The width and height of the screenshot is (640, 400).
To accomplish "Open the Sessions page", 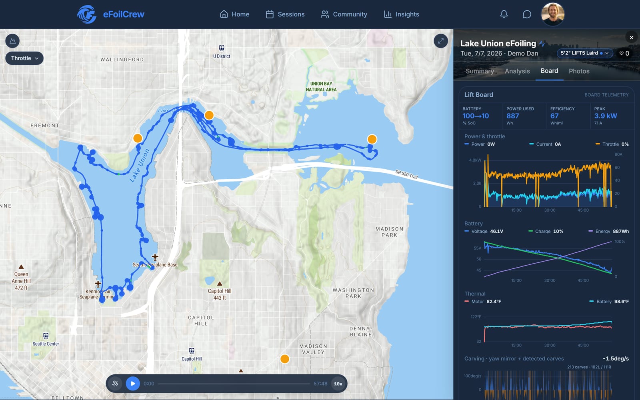I will click(285, 14).
